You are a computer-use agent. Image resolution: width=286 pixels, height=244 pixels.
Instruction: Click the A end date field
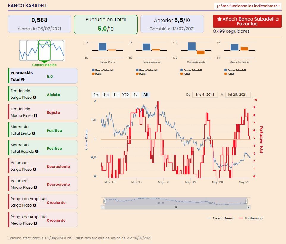click(238, 95)
